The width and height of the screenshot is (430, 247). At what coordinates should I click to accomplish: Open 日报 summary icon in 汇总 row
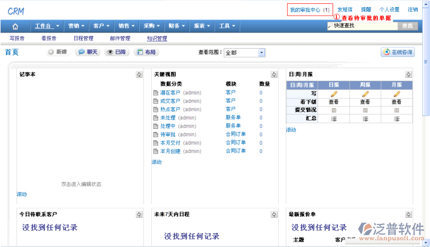point(334,118)
